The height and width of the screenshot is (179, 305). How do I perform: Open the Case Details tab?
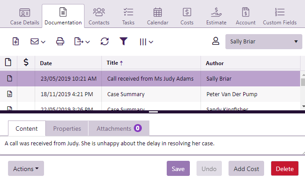point(25,16)
